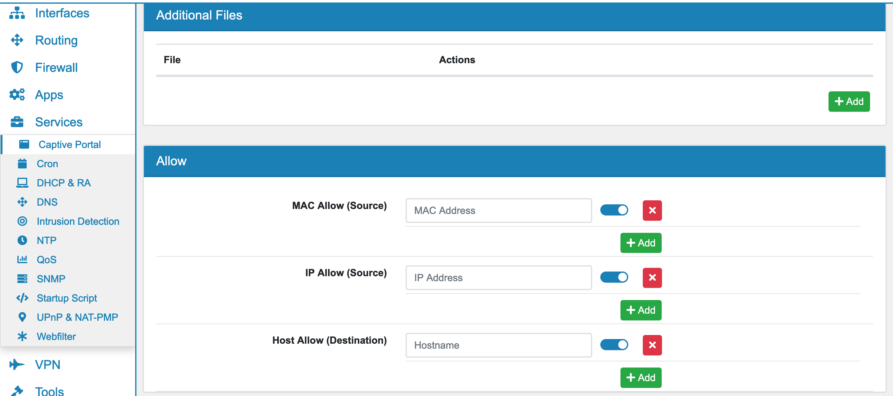Screen dimensions: 893x396
Task: Click the Startup Script code icon
Action: [x=22, y=298]
